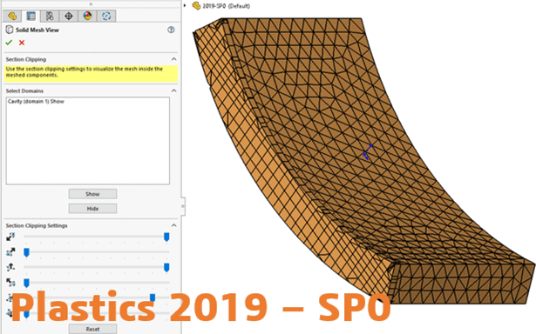Open help for Solid Mesh View
This screenshot has height=334, width=536.
click(x=171, y=30)
